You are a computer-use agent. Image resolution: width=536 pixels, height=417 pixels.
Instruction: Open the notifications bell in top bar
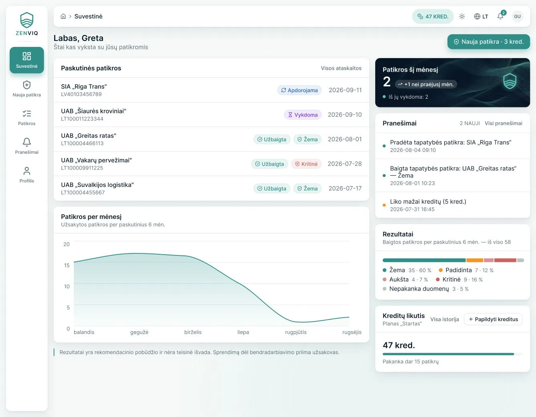(500, 16)
